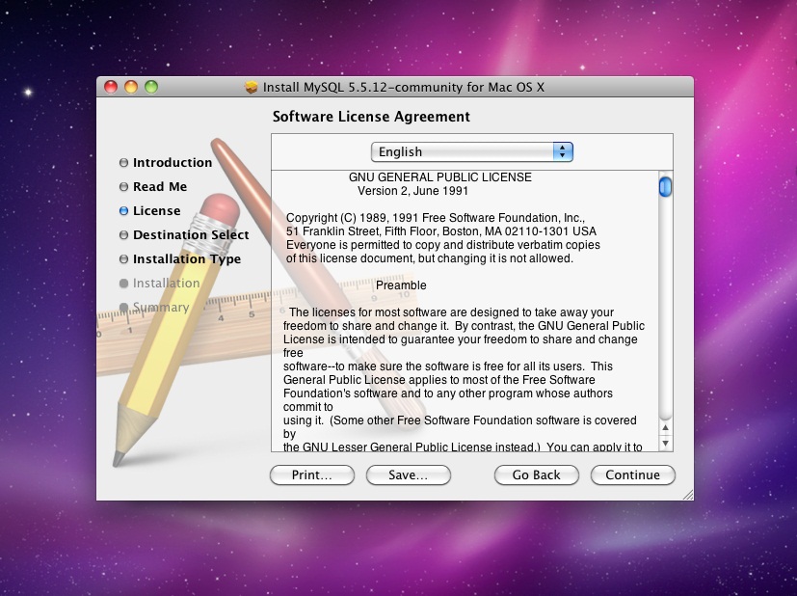797x596 pixels.
Task: Click the 'Software License Agreement' heading
Action: [x=371, y=117]
